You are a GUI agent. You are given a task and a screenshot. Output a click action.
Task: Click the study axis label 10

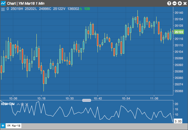[x=176, y=114]
